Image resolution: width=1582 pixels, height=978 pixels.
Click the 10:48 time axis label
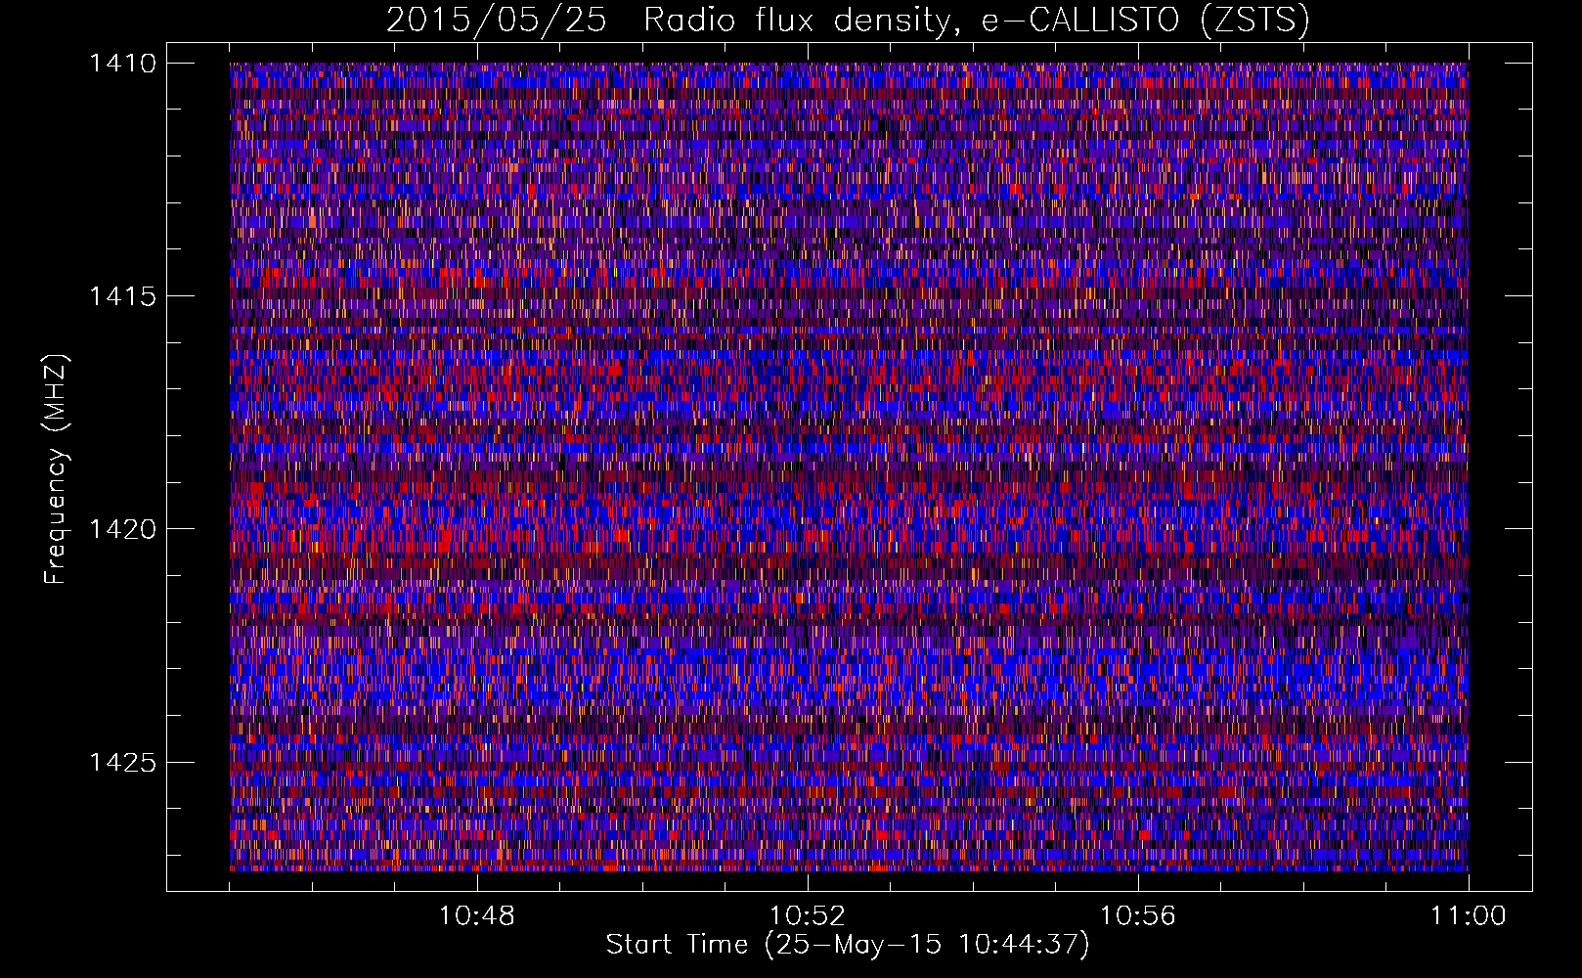tap(477, 916)
